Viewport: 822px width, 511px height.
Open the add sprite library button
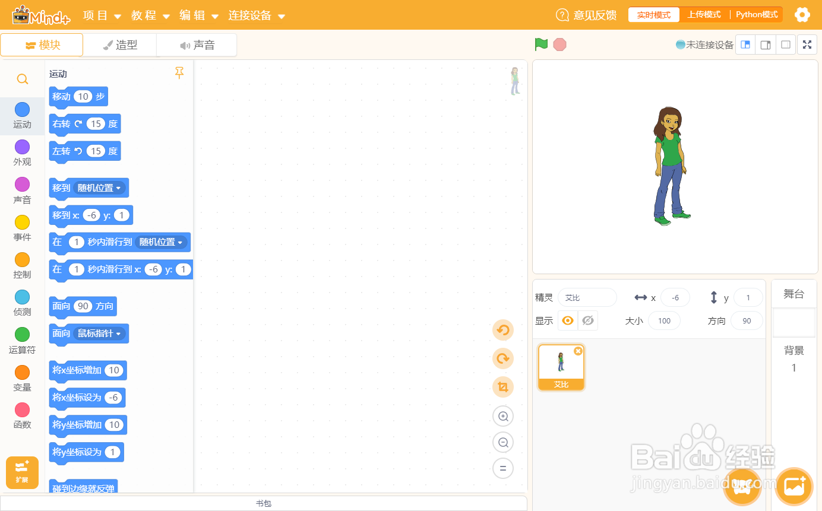tap(742, 487)
